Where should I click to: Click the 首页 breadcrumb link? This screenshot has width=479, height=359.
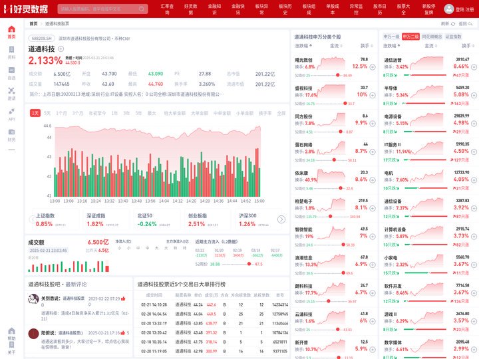[33, 23]
